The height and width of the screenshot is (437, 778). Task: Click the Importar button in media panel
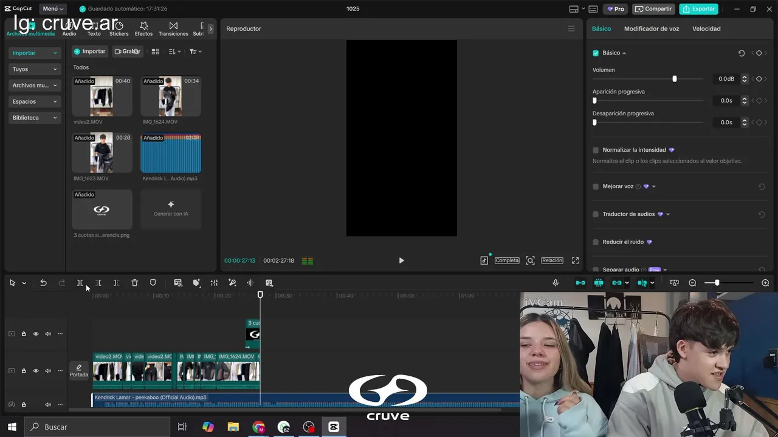coord(90,52)
